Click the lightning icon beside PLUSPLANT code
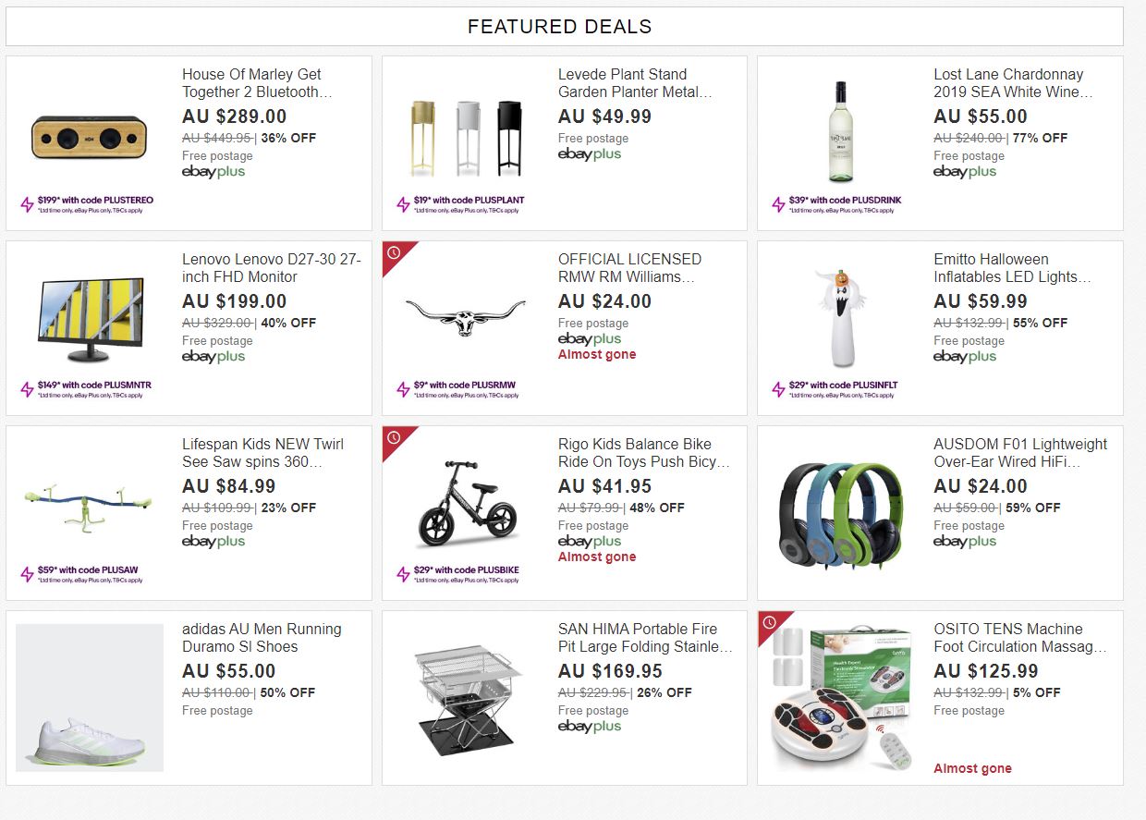 point(403,204)
